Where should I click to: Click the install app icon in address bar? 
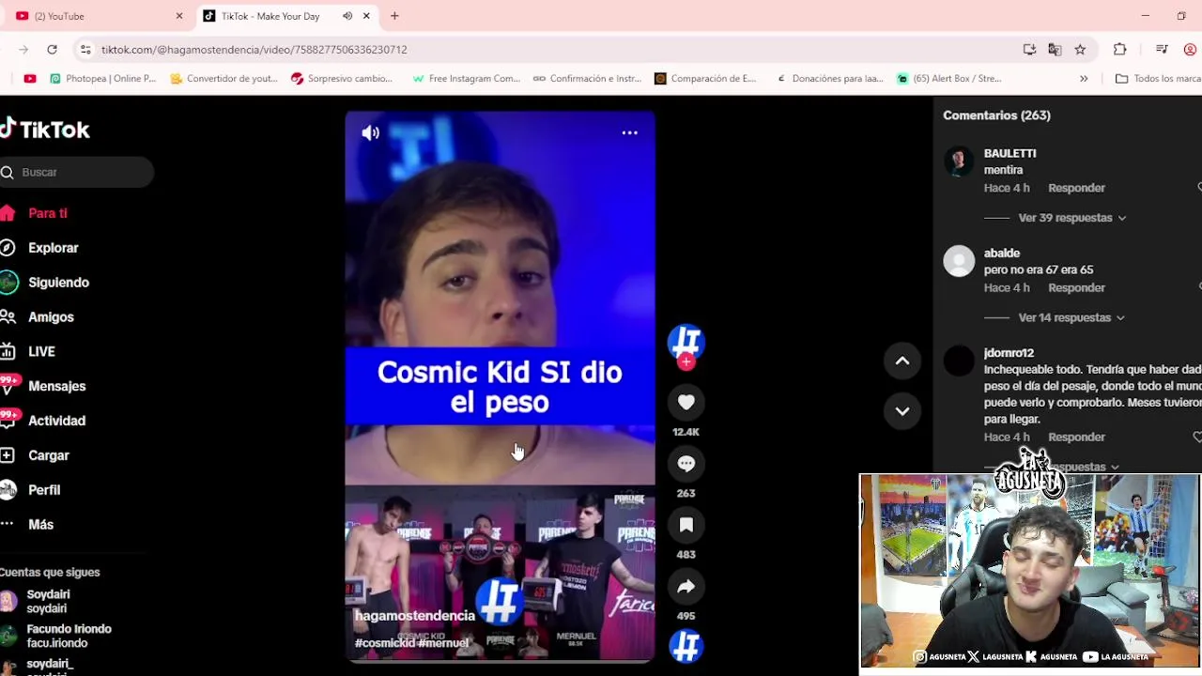1029,50
